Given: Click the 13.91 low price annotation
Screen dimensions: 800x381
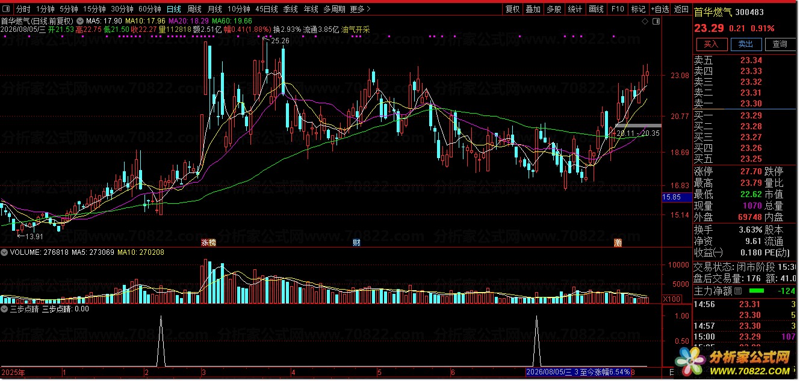Looking at the screenshot, I should pyautogui.click(x=34, y=236).
